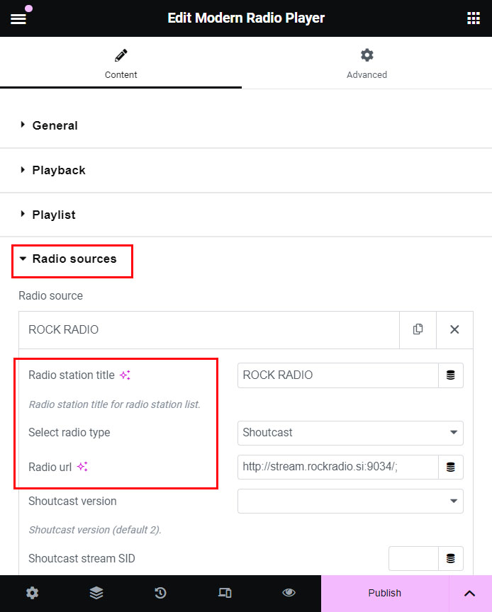492x612 pixels.
Task: Click dynamic tags icon for Radio url
Action: pyautogui.click(x=450, y=467)
